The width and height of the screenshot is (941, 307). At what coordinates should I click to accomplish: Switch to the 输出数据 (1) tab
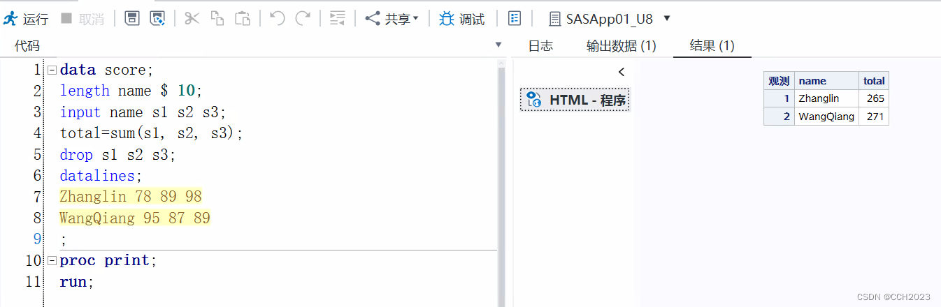pyautogui.click(x=621, y=46)
